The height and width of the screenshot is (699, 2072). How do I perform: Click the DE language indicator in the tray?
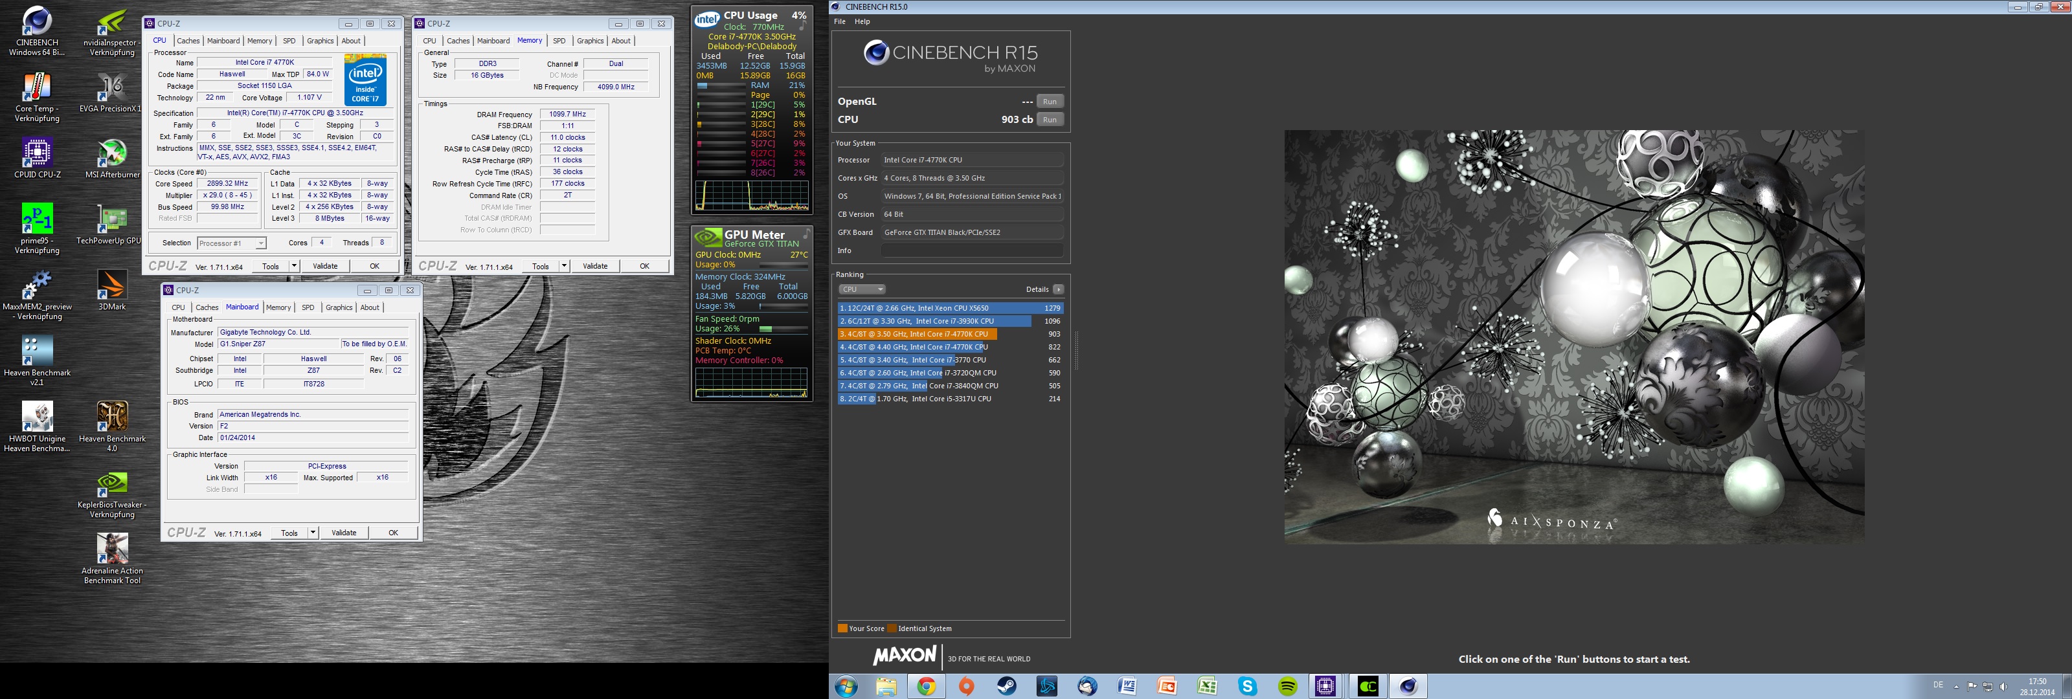click(1938, 685)
